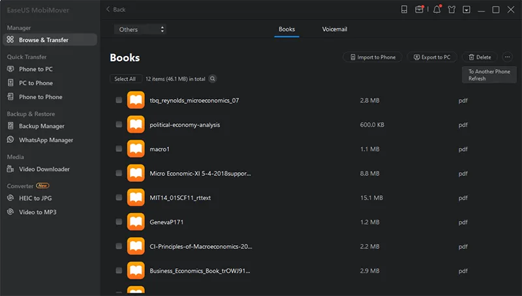This screenshot has height=296, width=522.
Task: Click the Phone to PC icon
Action: (10, 69)
